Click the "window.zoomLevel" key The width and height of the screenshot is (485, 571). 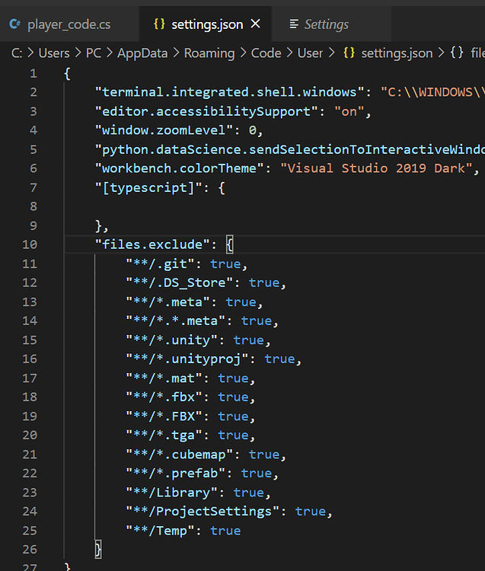point(164,130)
